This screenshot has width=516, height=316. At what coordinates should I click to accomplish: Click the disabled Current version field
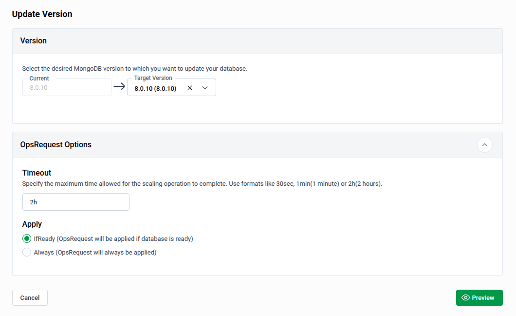(x=66, y=87)
